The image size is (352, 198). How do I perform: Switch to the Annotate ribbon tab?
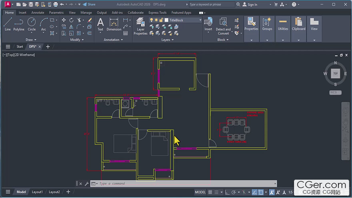pos(38,12)
